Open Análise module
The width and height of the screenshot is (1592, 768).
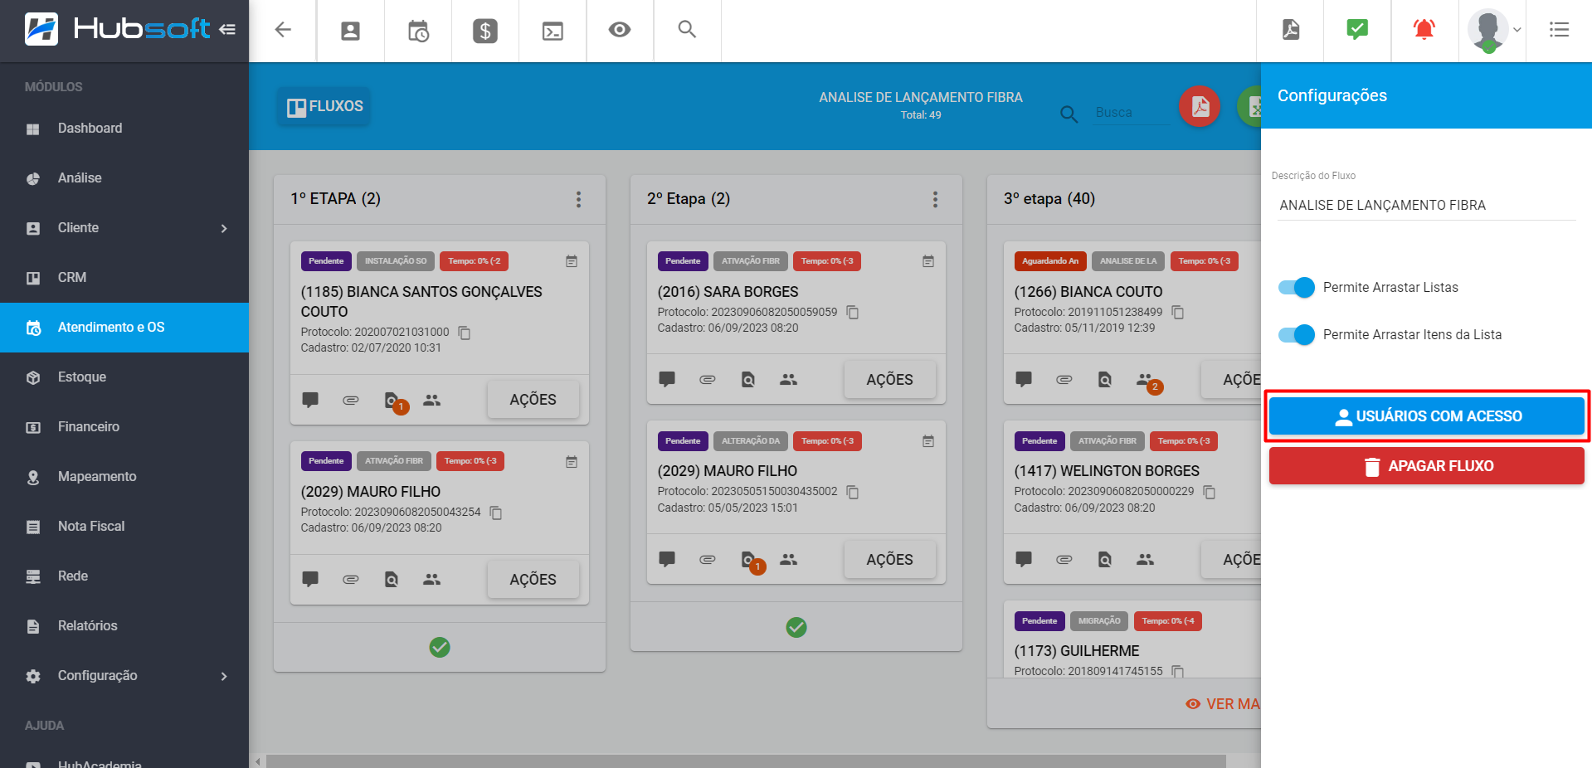124,178
